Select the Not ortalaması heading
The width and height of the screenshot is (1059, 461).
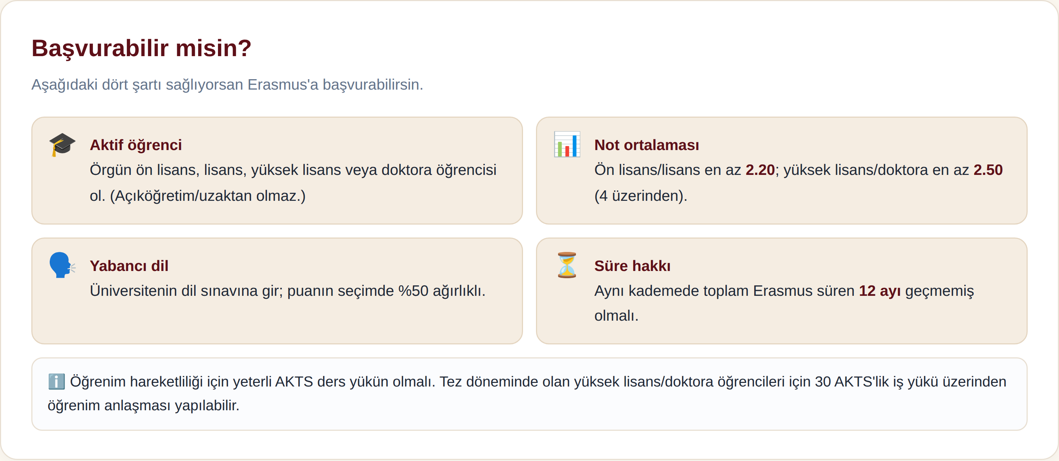(x=646, y=145)
